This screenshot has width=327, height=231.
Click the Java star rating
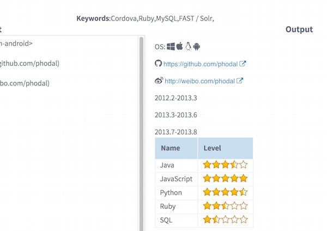pyautogui.click(x=225, y=164)
